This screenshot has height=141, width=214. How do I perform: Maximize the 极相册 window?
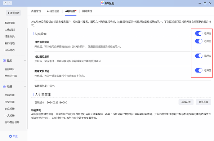pos(205,3)
